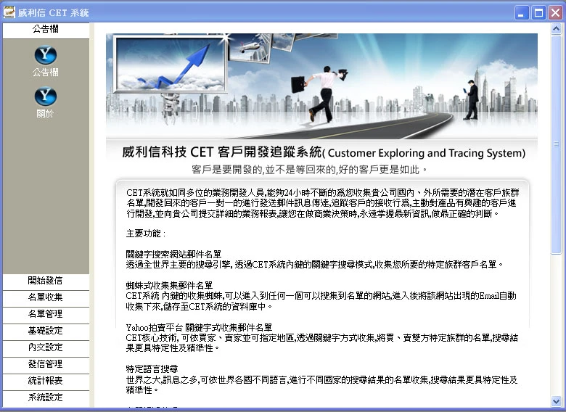The width and height of the screenshot is (566, 412).
Task: Click the 公告欄 Y icon in sidebar
Action: point(46,55)
